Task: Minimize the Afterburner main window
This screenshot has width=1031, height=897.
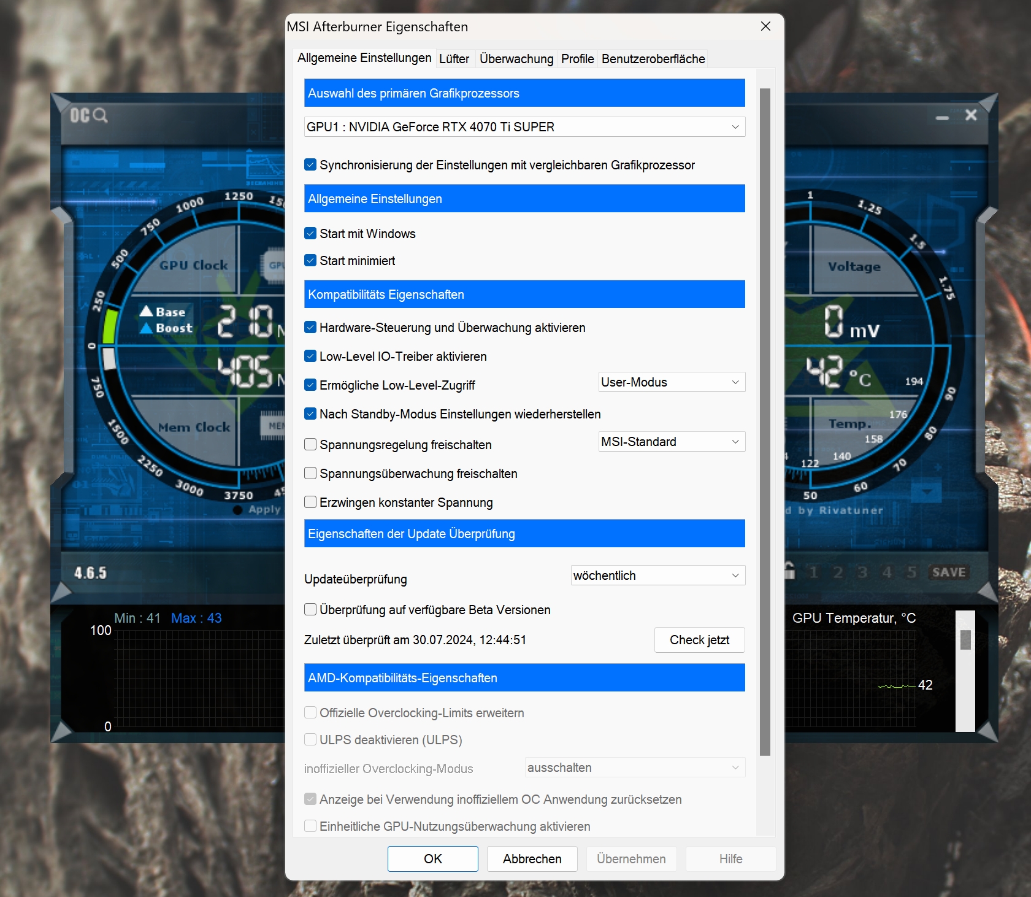Action: click(x=942, y=117)
